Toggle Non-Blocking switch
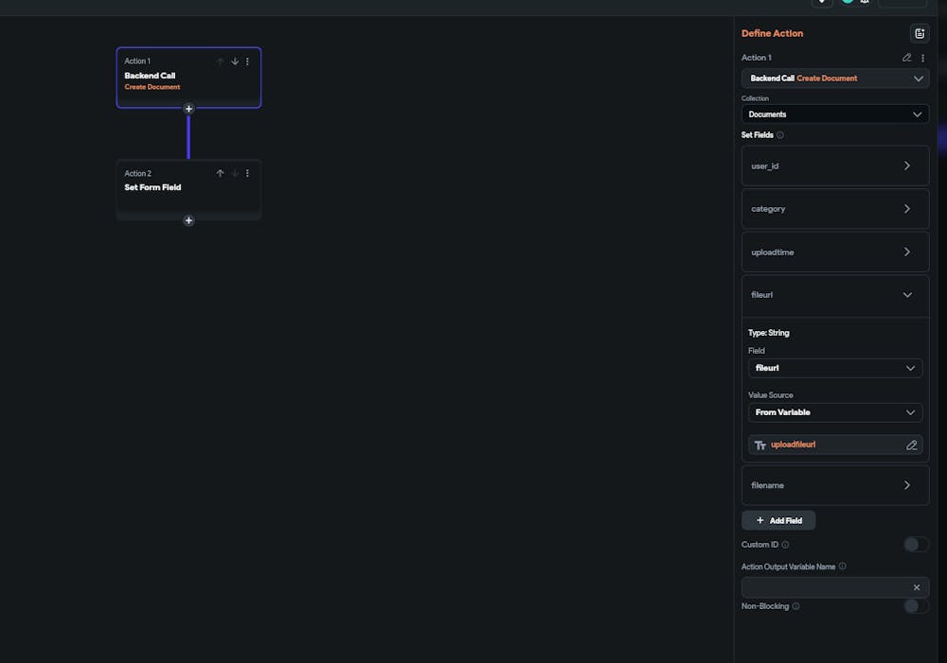 [x=916, y=606]
